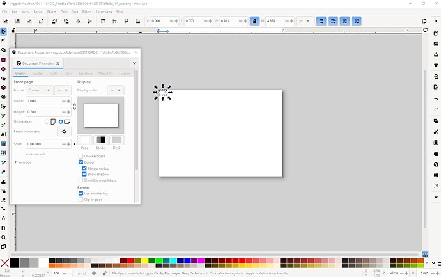This screenshot has height=277, width=441.
Task: Click the Desk color button
Action: pyautogui.click(x=117, y=140)
